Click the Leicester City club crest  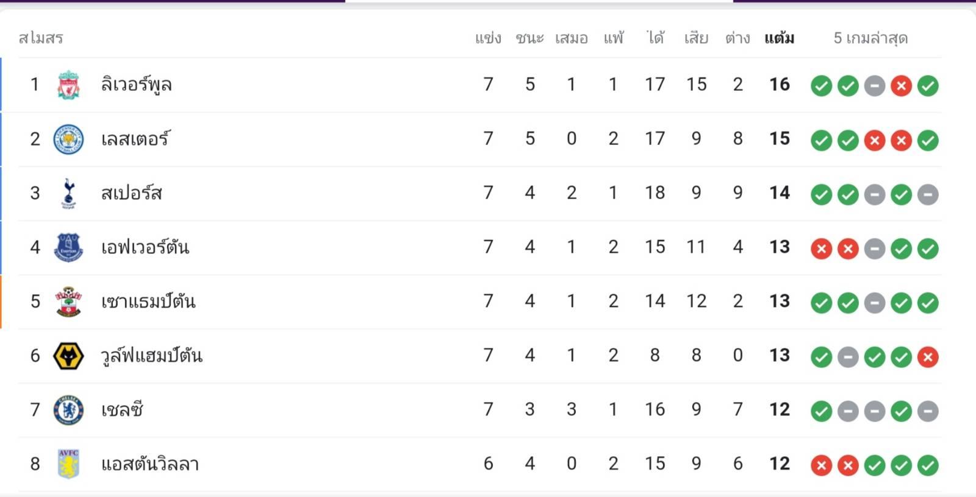coord(68,139)
